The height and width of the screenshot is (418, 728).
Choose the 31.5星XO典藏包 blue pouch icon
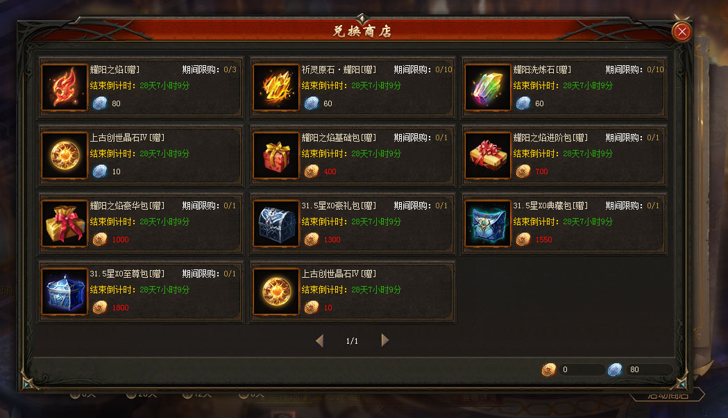[488, 224]
